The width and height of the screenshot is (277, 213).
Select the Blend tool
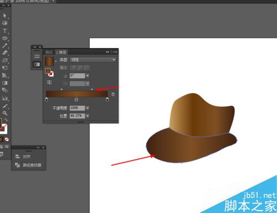[5, 90]
